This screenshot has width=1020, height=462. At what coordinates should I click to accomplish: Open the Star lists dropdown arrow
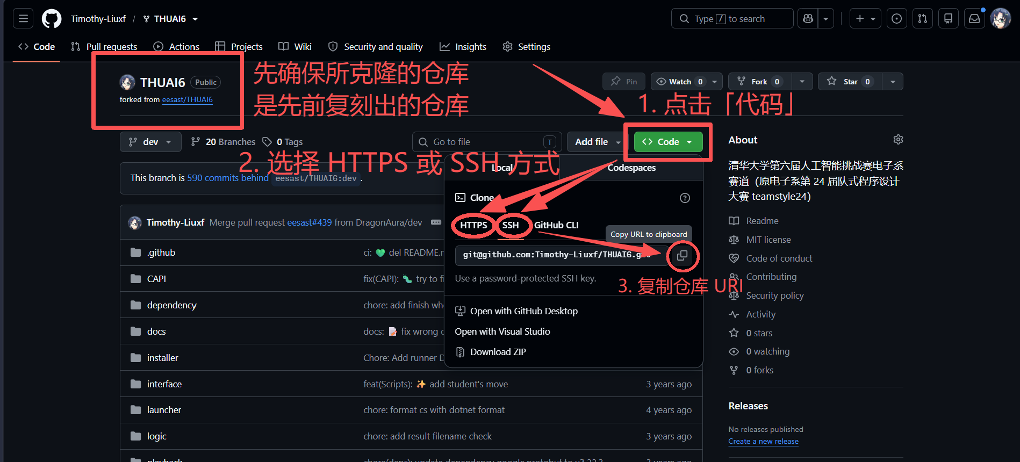pos(893,82)
